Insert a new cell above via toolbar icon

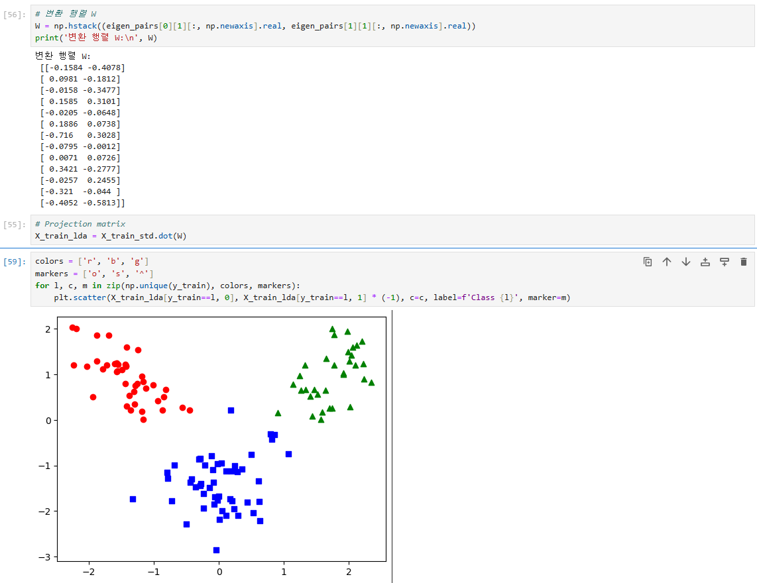coord(705,261)
